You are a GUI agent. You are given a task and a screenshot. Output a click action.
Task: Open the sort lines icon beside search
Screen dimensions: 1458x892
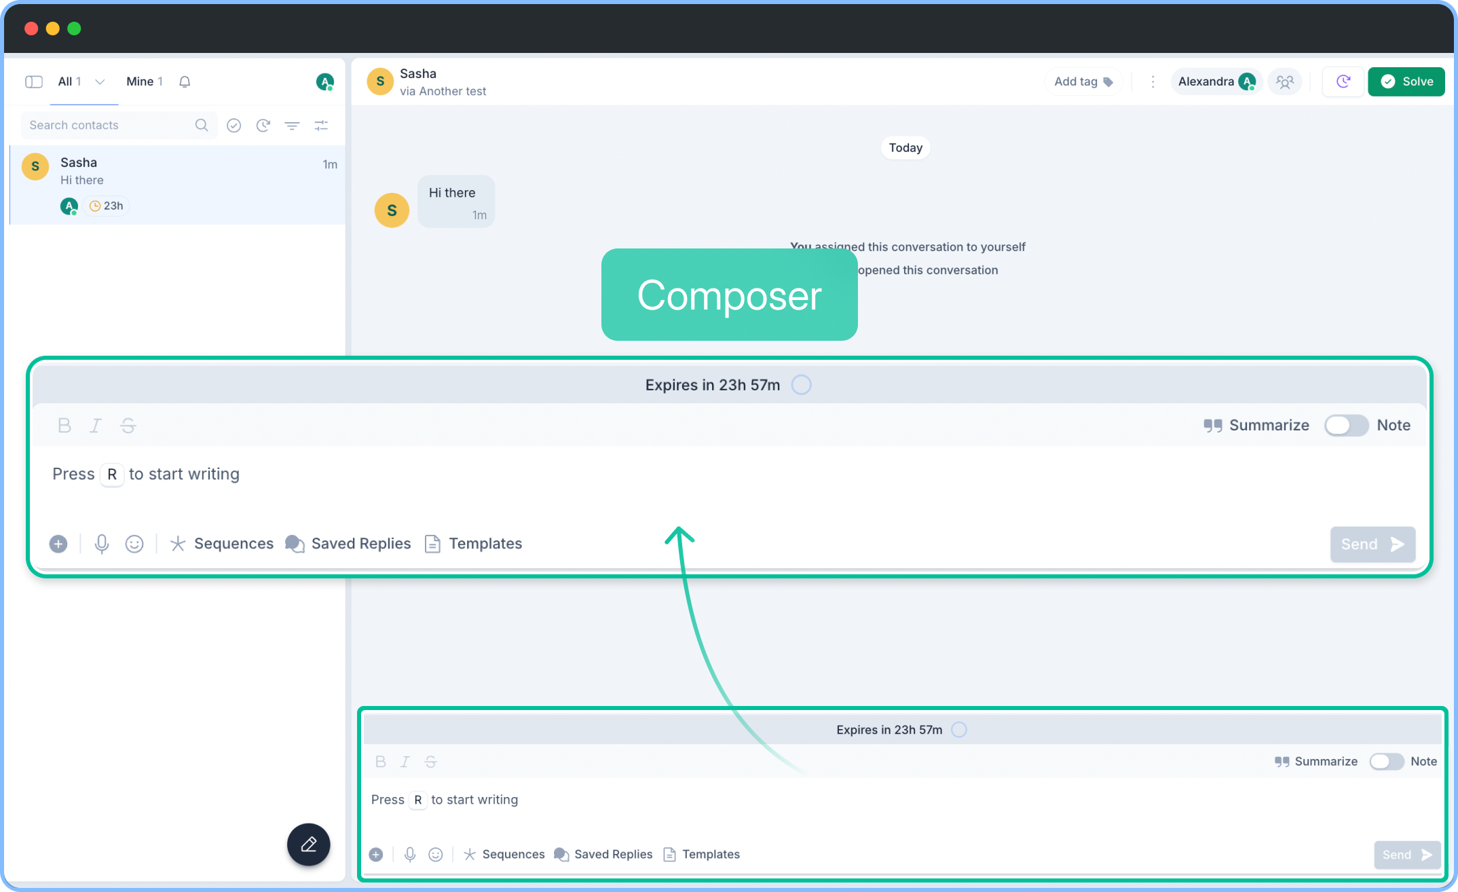tap(292, 126)
